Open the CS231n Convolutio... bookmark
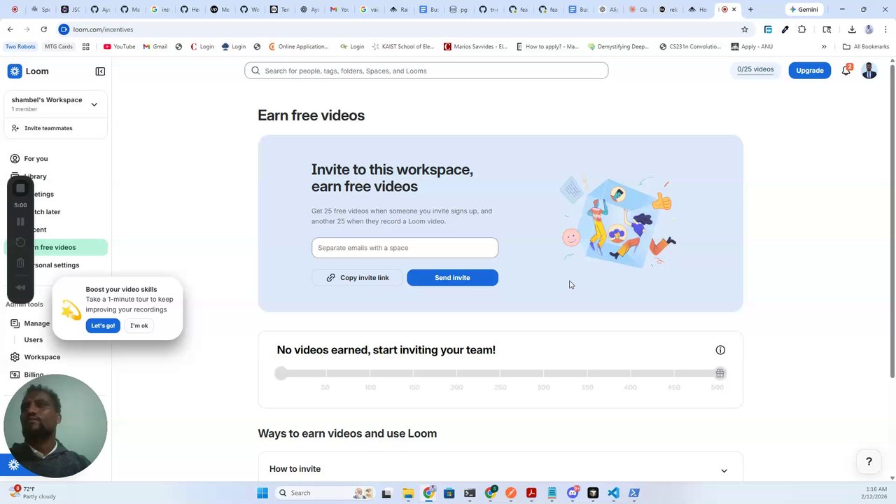This screenshot has width=896, height=504. click(x=690, y=47)
